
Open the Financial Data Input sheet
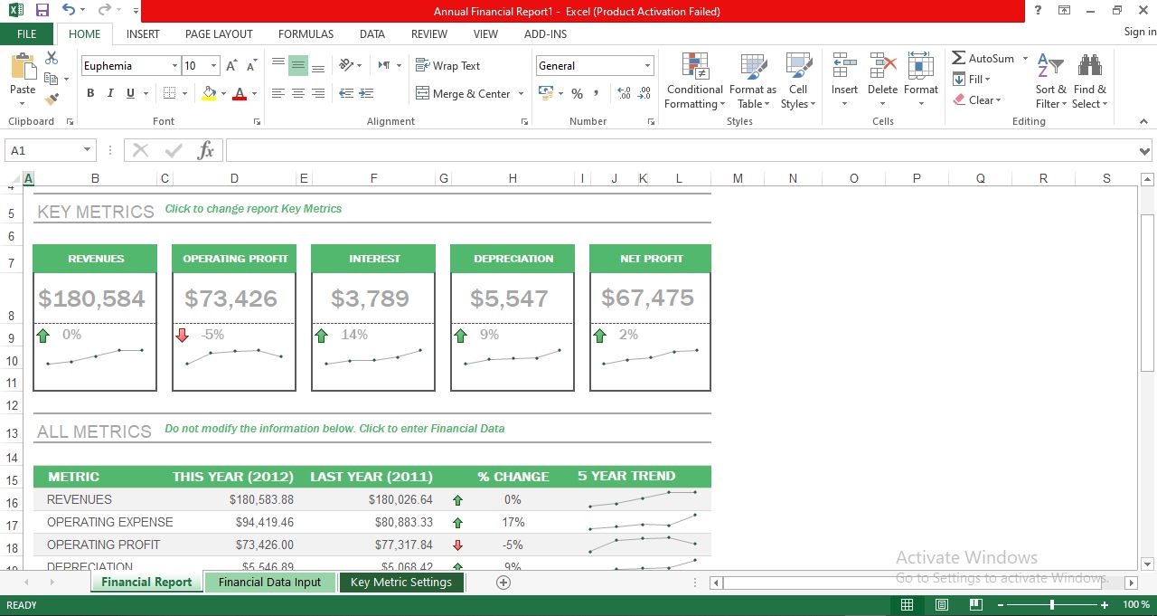(269, 583)
